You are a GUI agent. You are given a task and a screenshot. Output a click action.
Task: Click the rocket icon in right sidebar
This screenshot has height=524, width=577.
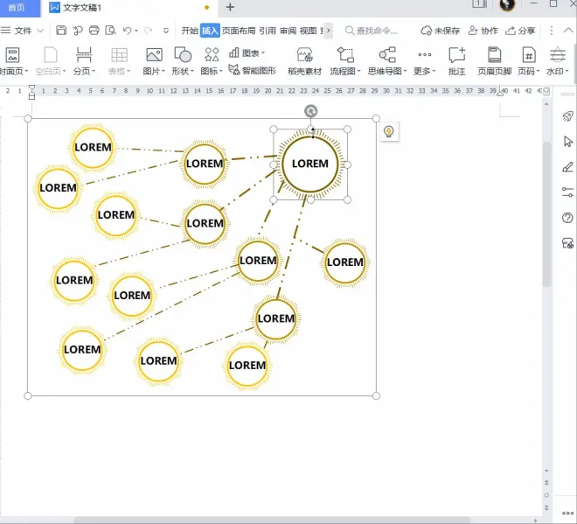tap(567, 116)
